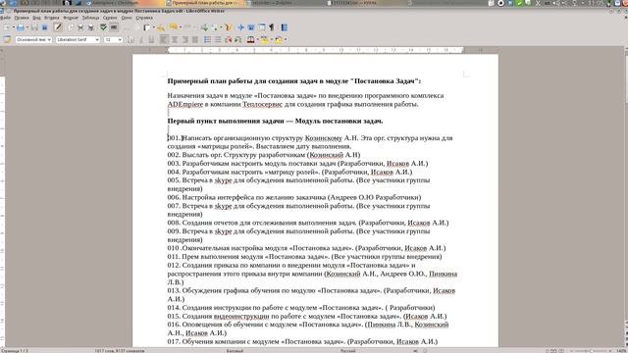Viewport: 628px width, 353px height.
Task: Expand the New document dropdown arrow
Action: tap(13, 27)
